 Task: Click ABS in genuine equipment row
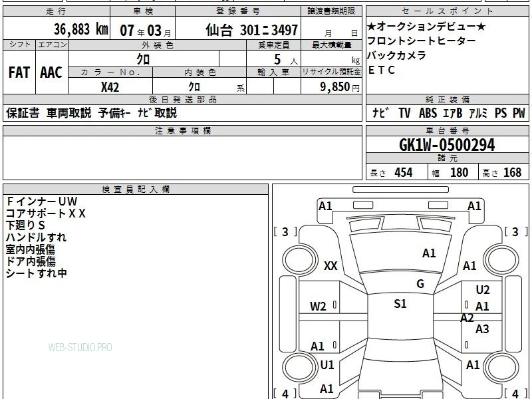click(428, 113)
